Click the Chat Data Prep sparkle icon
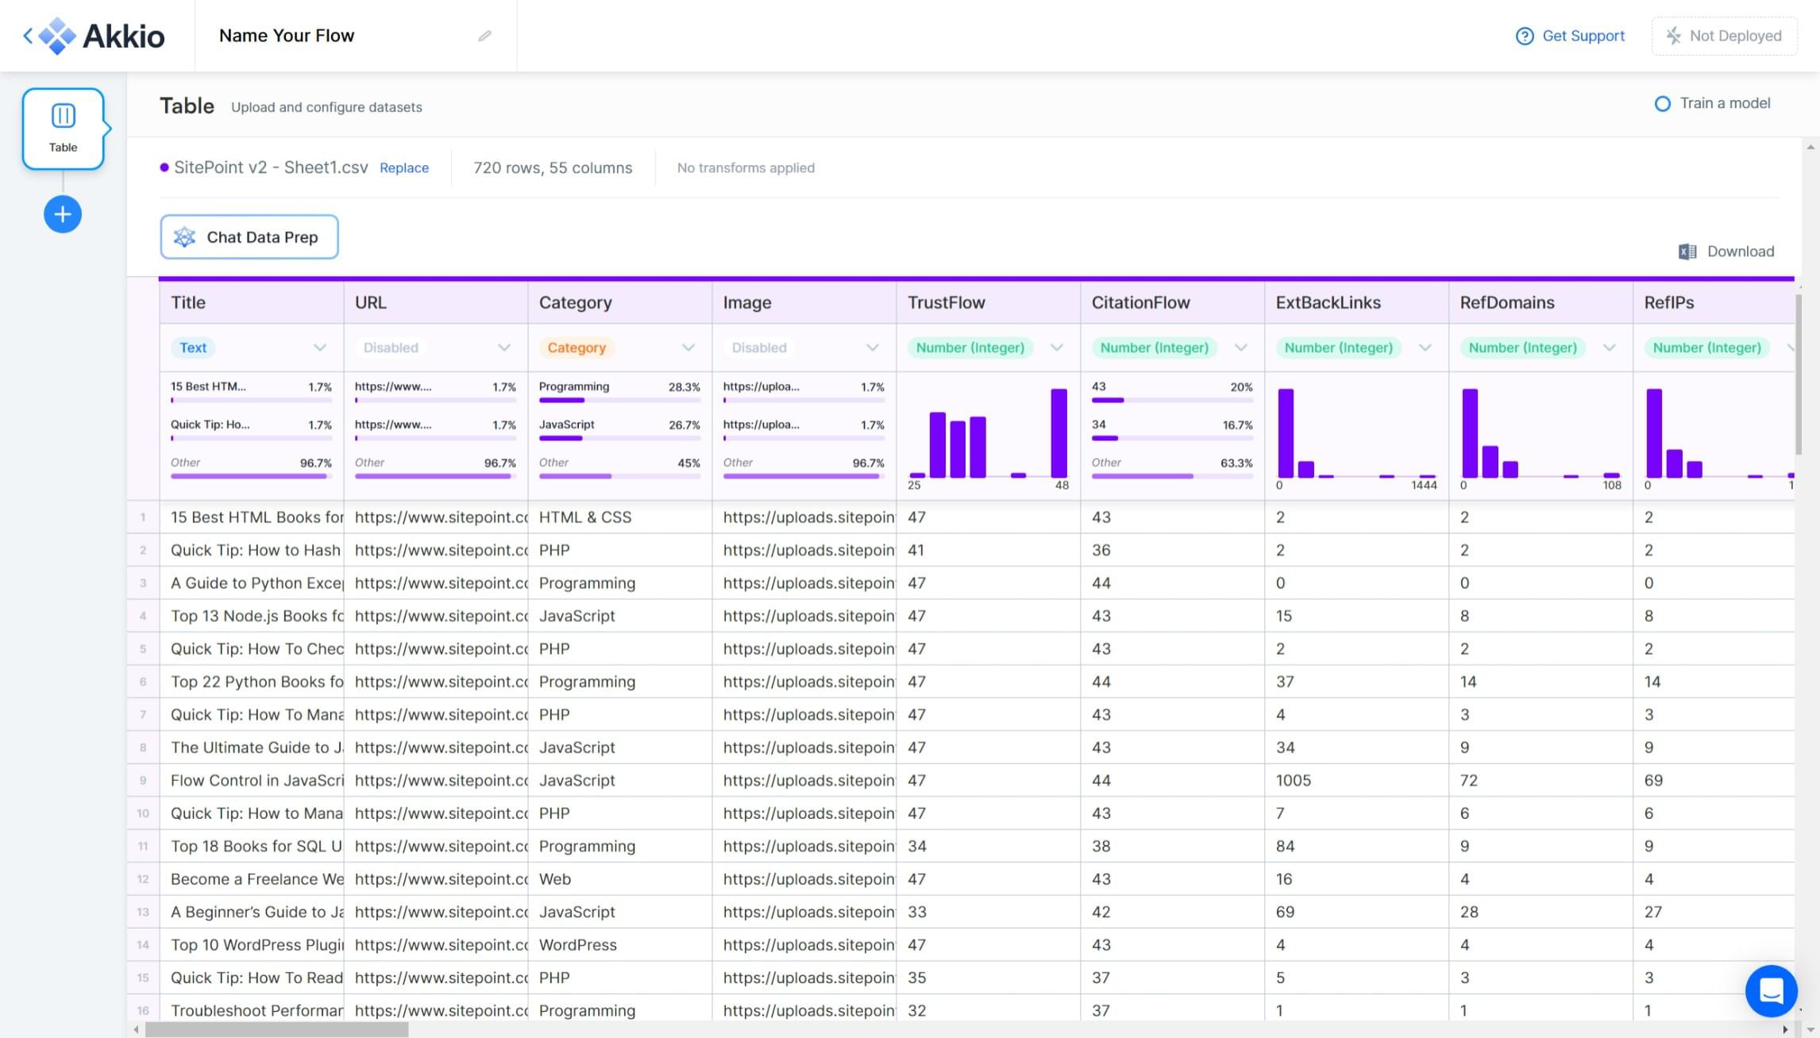 184,237
